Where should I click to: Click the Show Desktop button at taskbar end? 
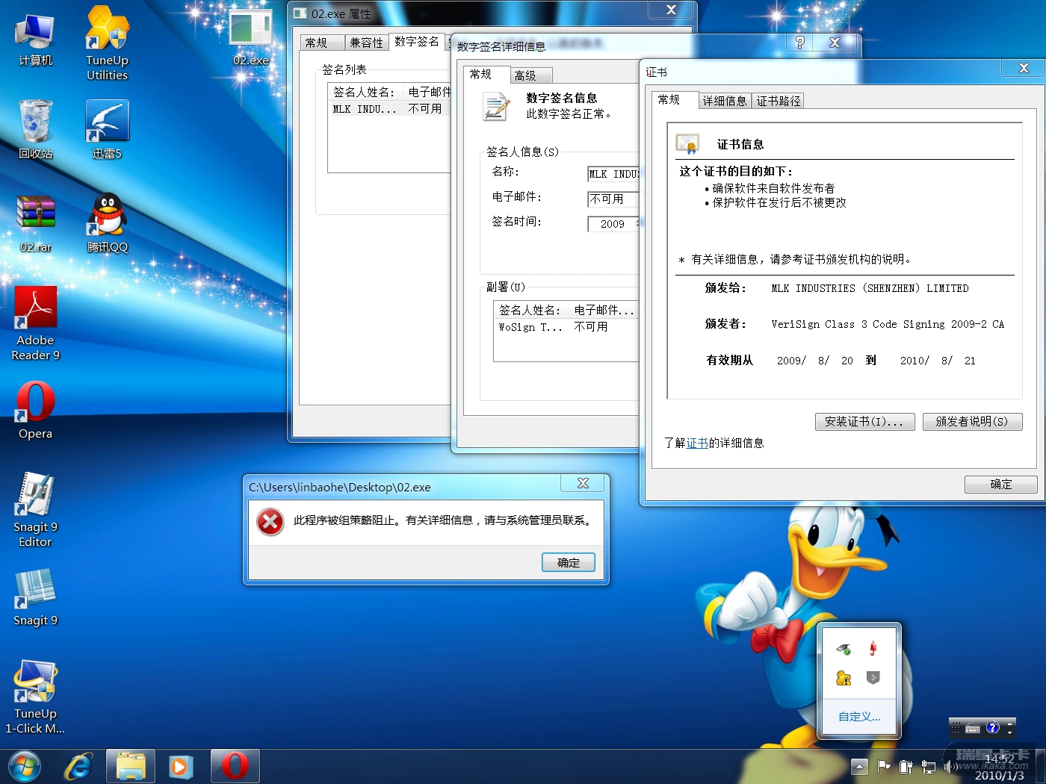(x=1040, y=767)
